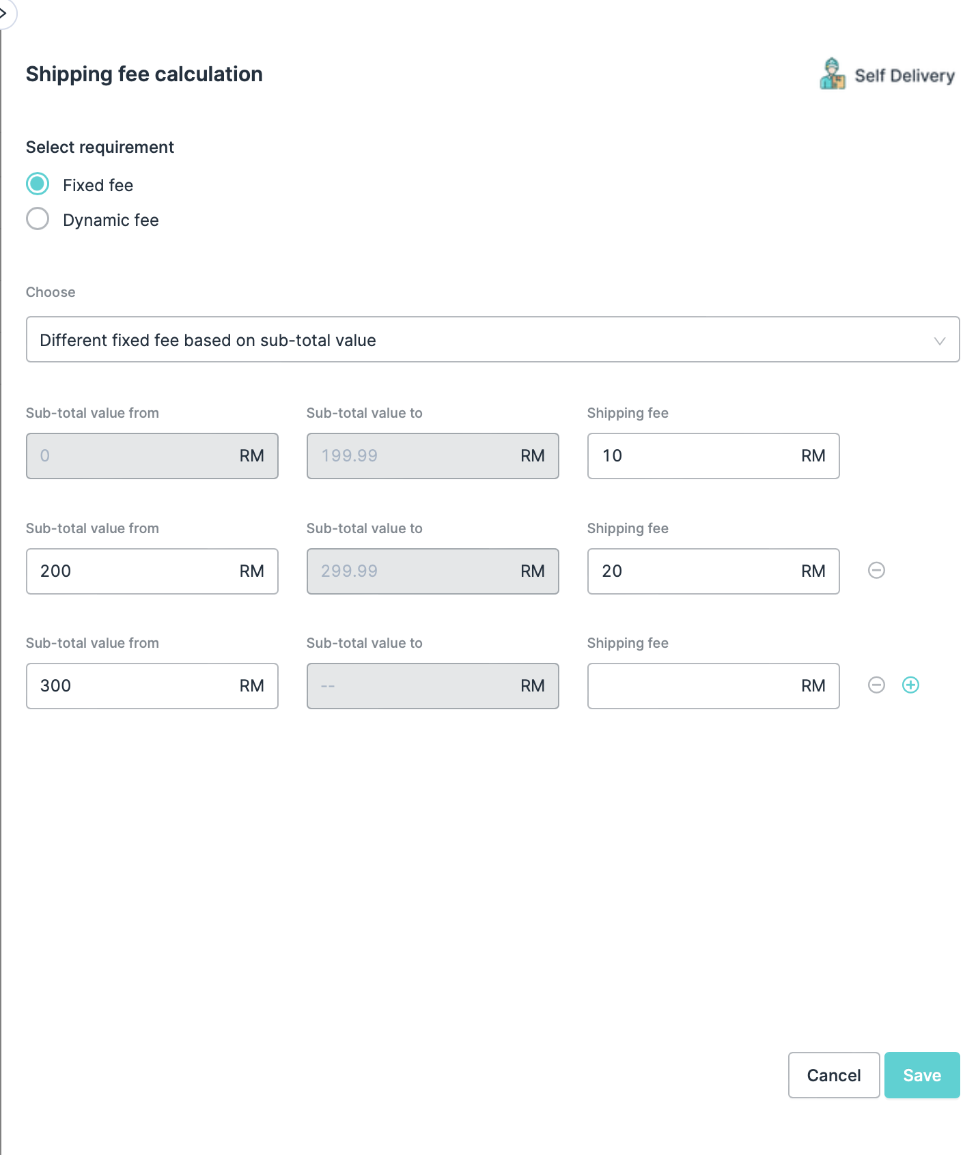Click the sub-total from field showing 200
978x1155 pixels.
[133, 571]
